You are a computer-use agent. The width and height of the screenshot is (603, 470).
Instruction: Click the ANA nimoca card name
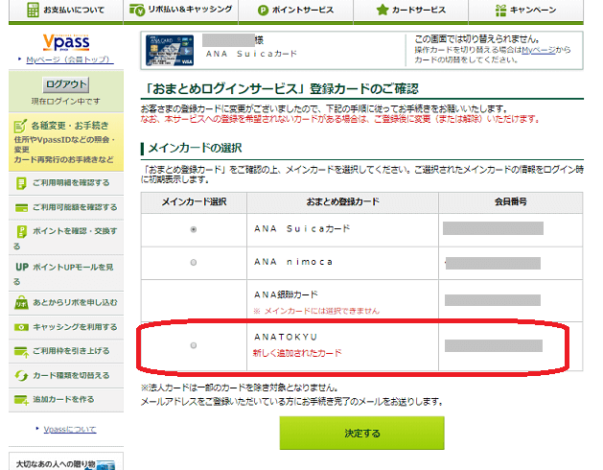(293, 262)
